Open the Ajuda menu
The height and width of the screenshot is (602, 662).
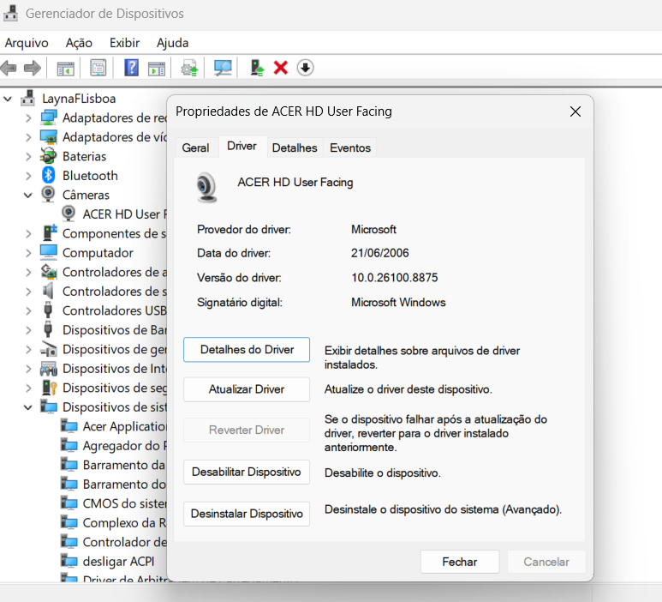[x=172, y=43]
